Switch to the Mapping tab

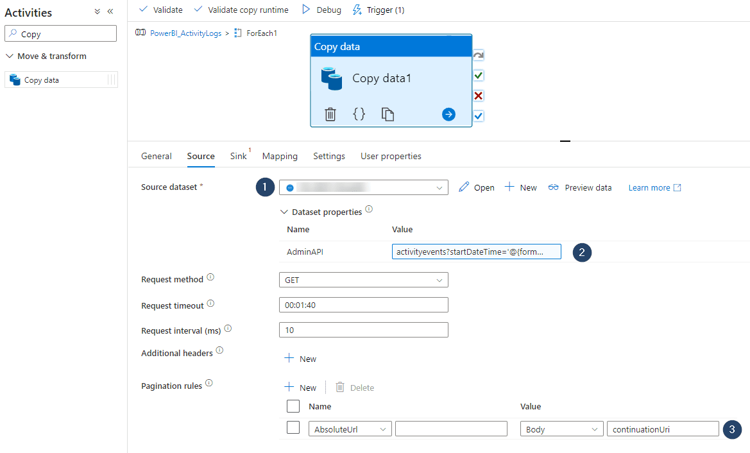[x=280, y=156]
